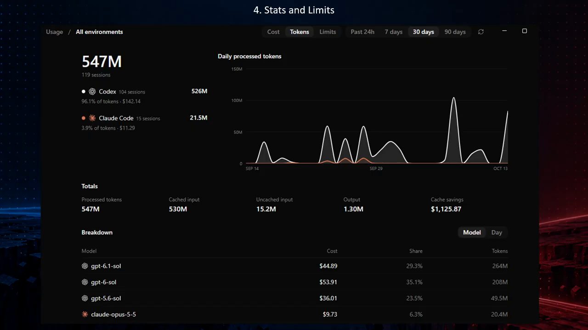The width and height of the screenshot is (588, 330).
Task: Click the 526M Codex token value
Action: tap(199, 91)
